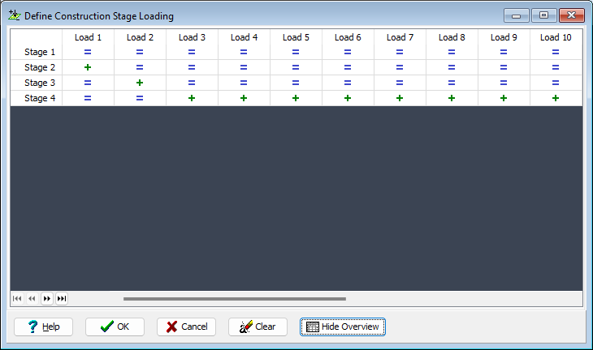Go to next page navigation arrow

(47, 299)
